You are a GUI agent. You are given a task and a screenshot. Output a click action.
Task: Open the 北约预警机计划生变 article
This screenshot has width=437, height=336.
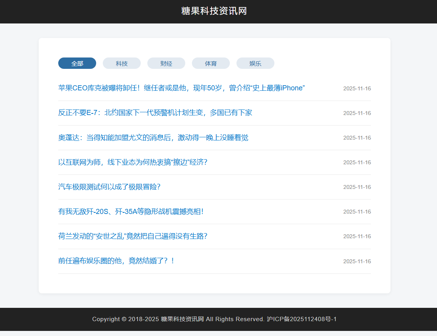(155, 113)
